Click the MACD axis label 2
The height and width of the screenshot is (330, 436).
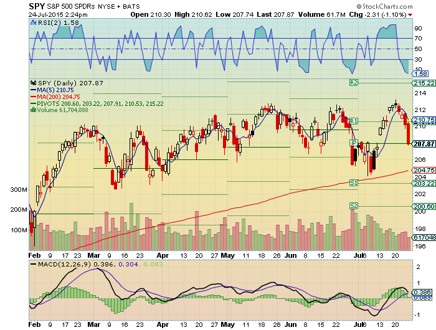tap(418, 267)
